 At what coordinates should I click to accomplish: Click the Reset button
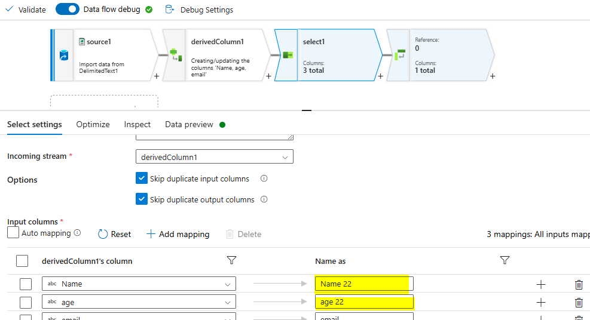[x=114, y=234]
